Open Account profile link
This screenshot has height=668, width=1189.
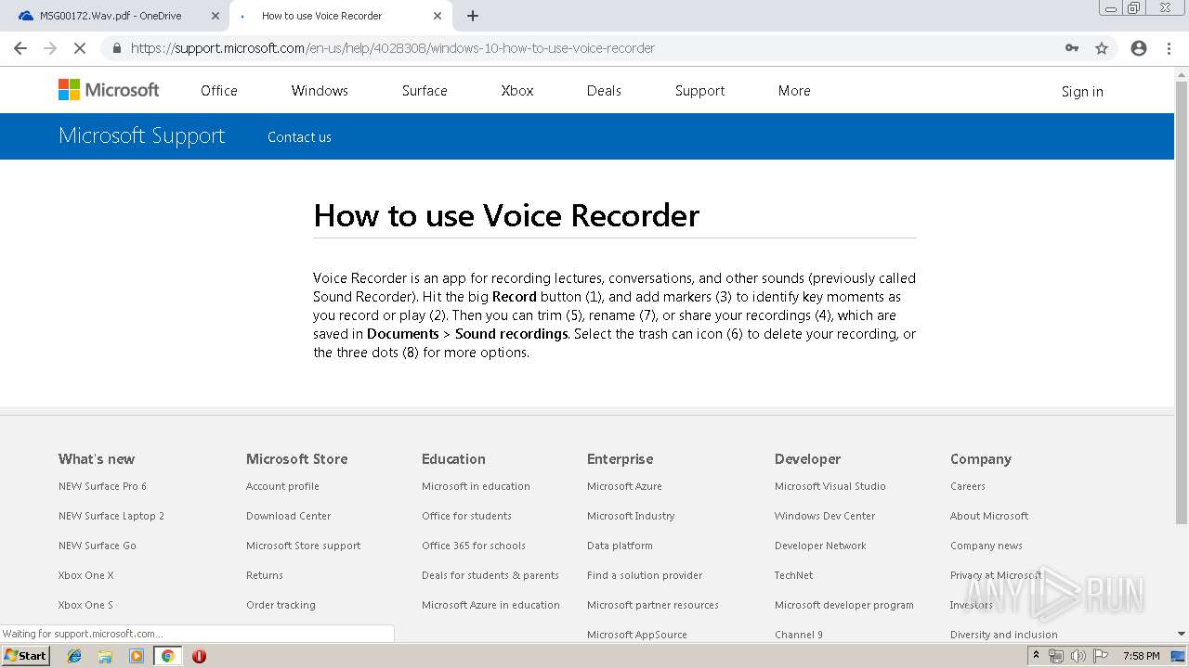282,486
